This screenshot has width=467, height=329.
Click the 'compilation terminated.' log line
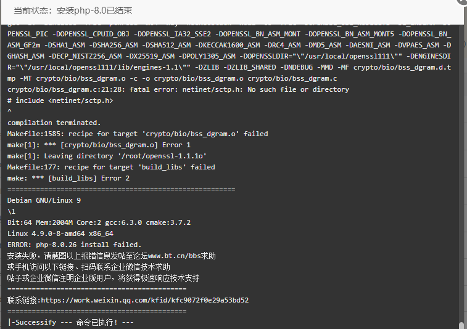point(54,123)
